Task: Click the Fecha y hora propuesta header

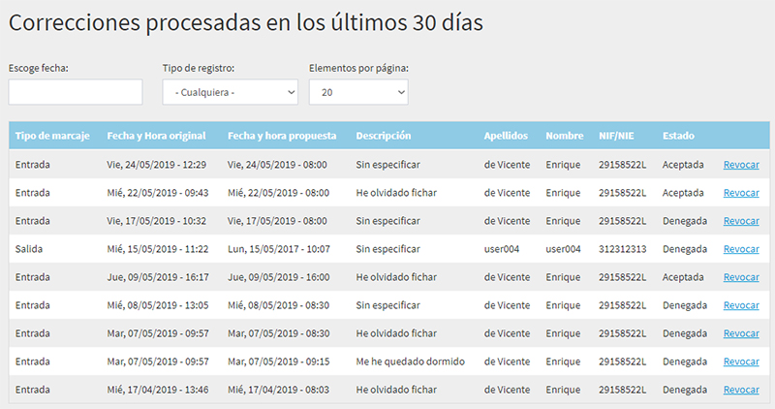Action: (x=282, y=136)
